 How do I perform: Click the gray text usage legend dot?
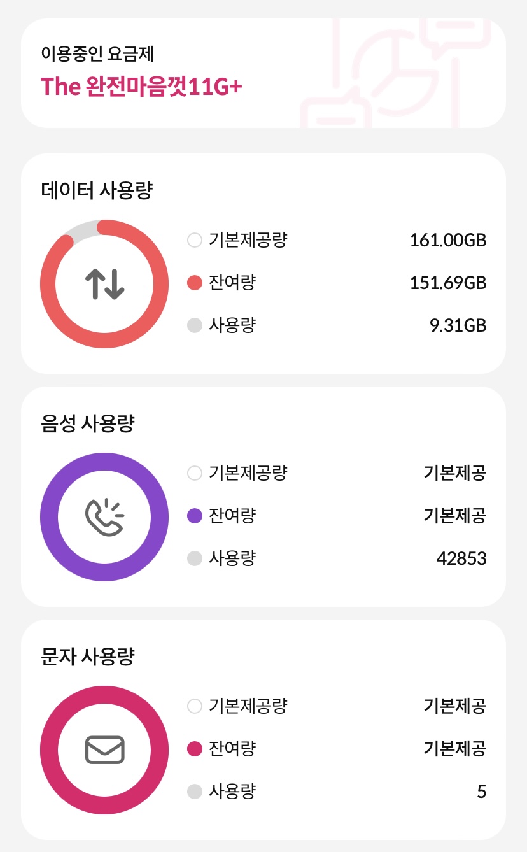click(x=195, y=792)
